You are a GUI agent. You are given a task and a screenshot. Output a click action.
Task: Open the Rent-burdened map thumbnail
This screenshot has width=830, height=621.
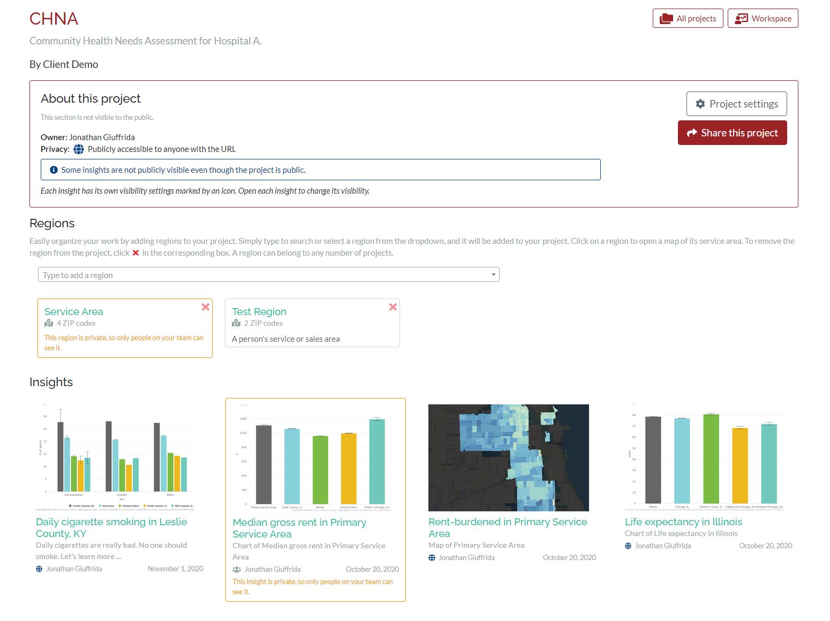click(508, 457)
